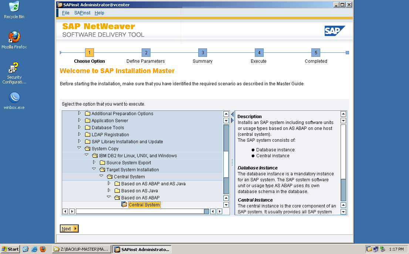Collapse IBM DB2 for Linux, UNIX, and Windows
This screenshot has height=254, width=409.
coord(87,155)
